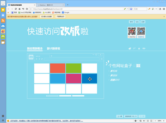Click the rendering mode lightning icon
Image resolution: width=166 pixels, height=123 pixels.
point(125,9)
